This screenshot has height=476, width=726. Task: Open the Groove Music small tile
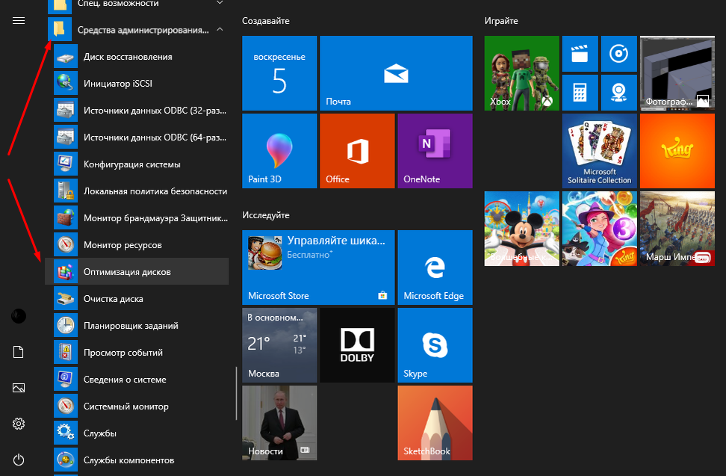[x=619, y=54]
